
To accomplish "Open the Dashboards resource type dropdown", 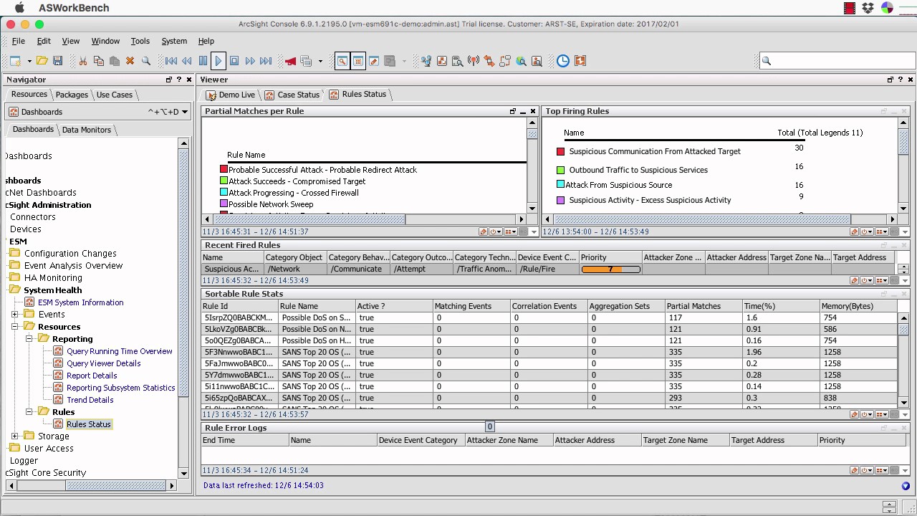I will pyautogui.click(x=184, y=112).
